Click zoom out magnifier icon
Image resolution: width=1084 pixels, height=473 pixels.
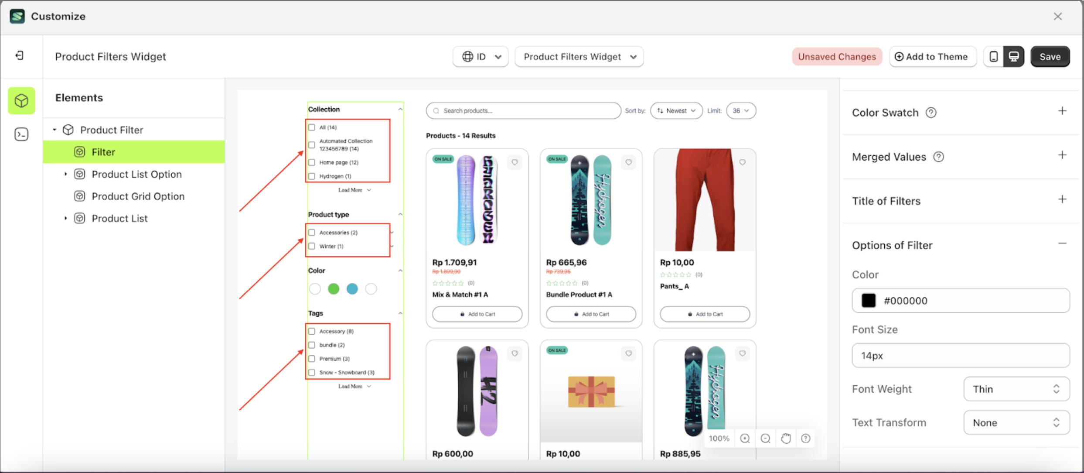click(x=765, y=439)
